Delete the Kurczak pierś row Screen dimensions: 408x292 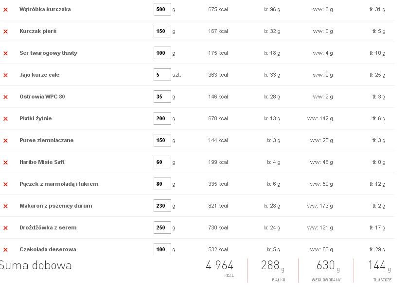coord(5,32)
